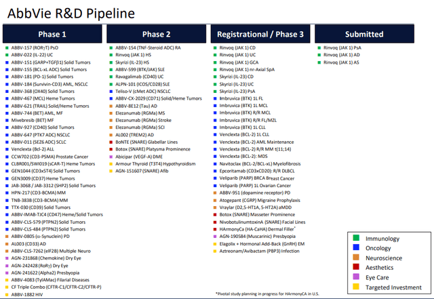Viewport: 434px width, 299px height.
Task: Select Rinvoq (JAK 1) PsA submitted entry
Action: coord(342,47)
